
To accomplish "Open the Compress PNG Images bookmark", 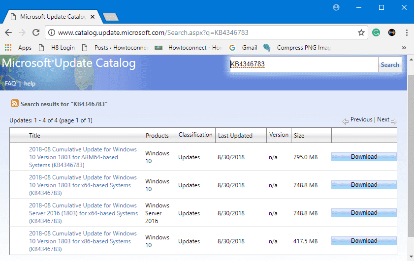I will click(297, 48).
